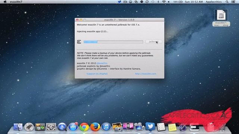239x134 pixels.
Task: Click the Sun 10:52 AM clock
Action: 194,1
